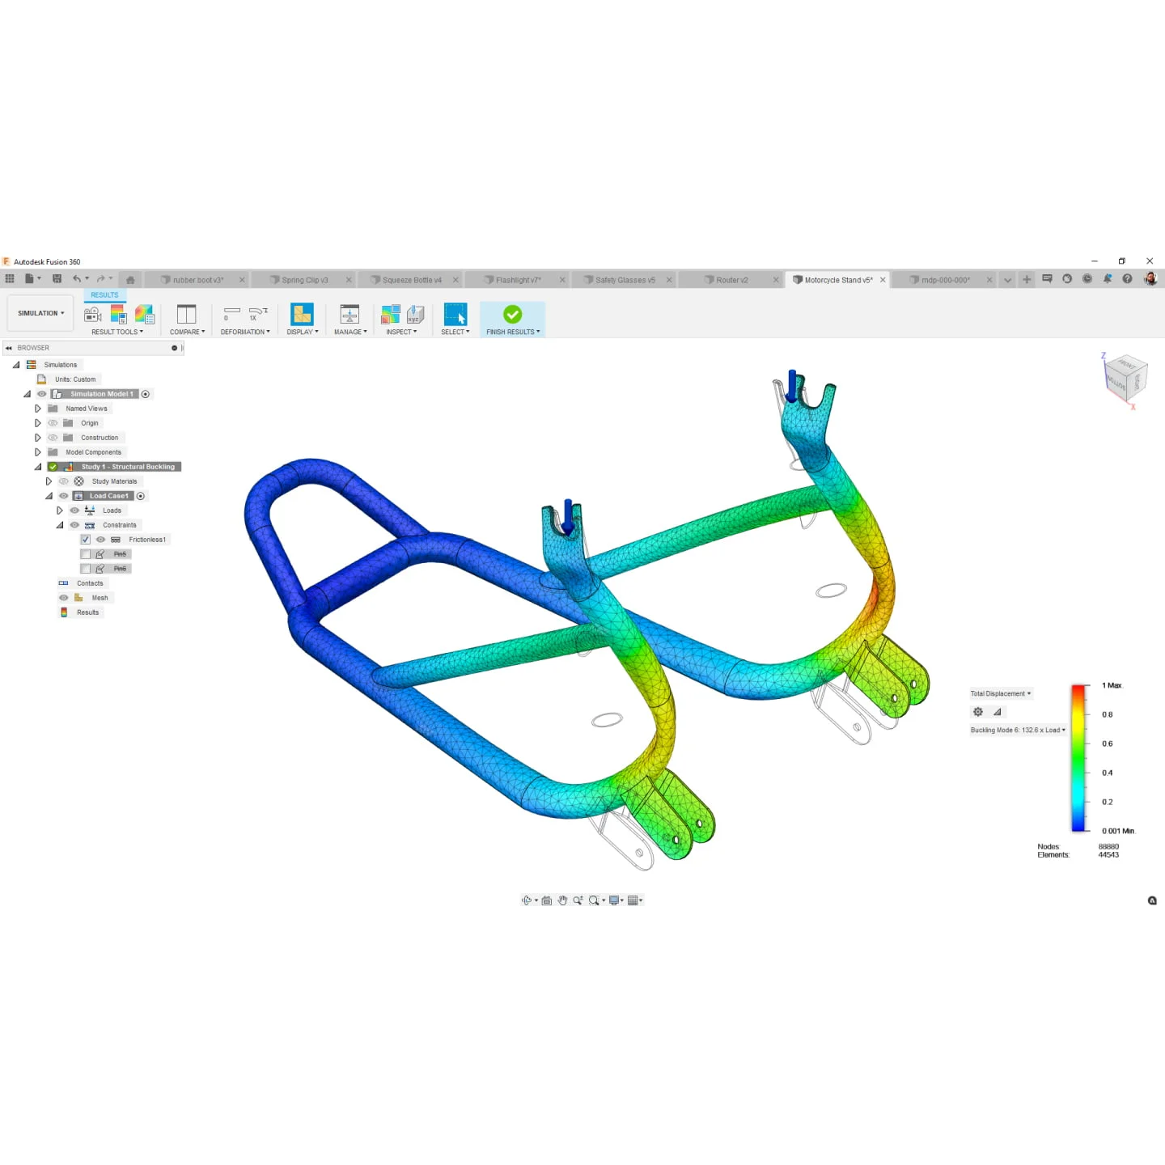Viewport: 1165px width, 1165px height.
Task: Click the Manage load case icon
Action: 349,315
